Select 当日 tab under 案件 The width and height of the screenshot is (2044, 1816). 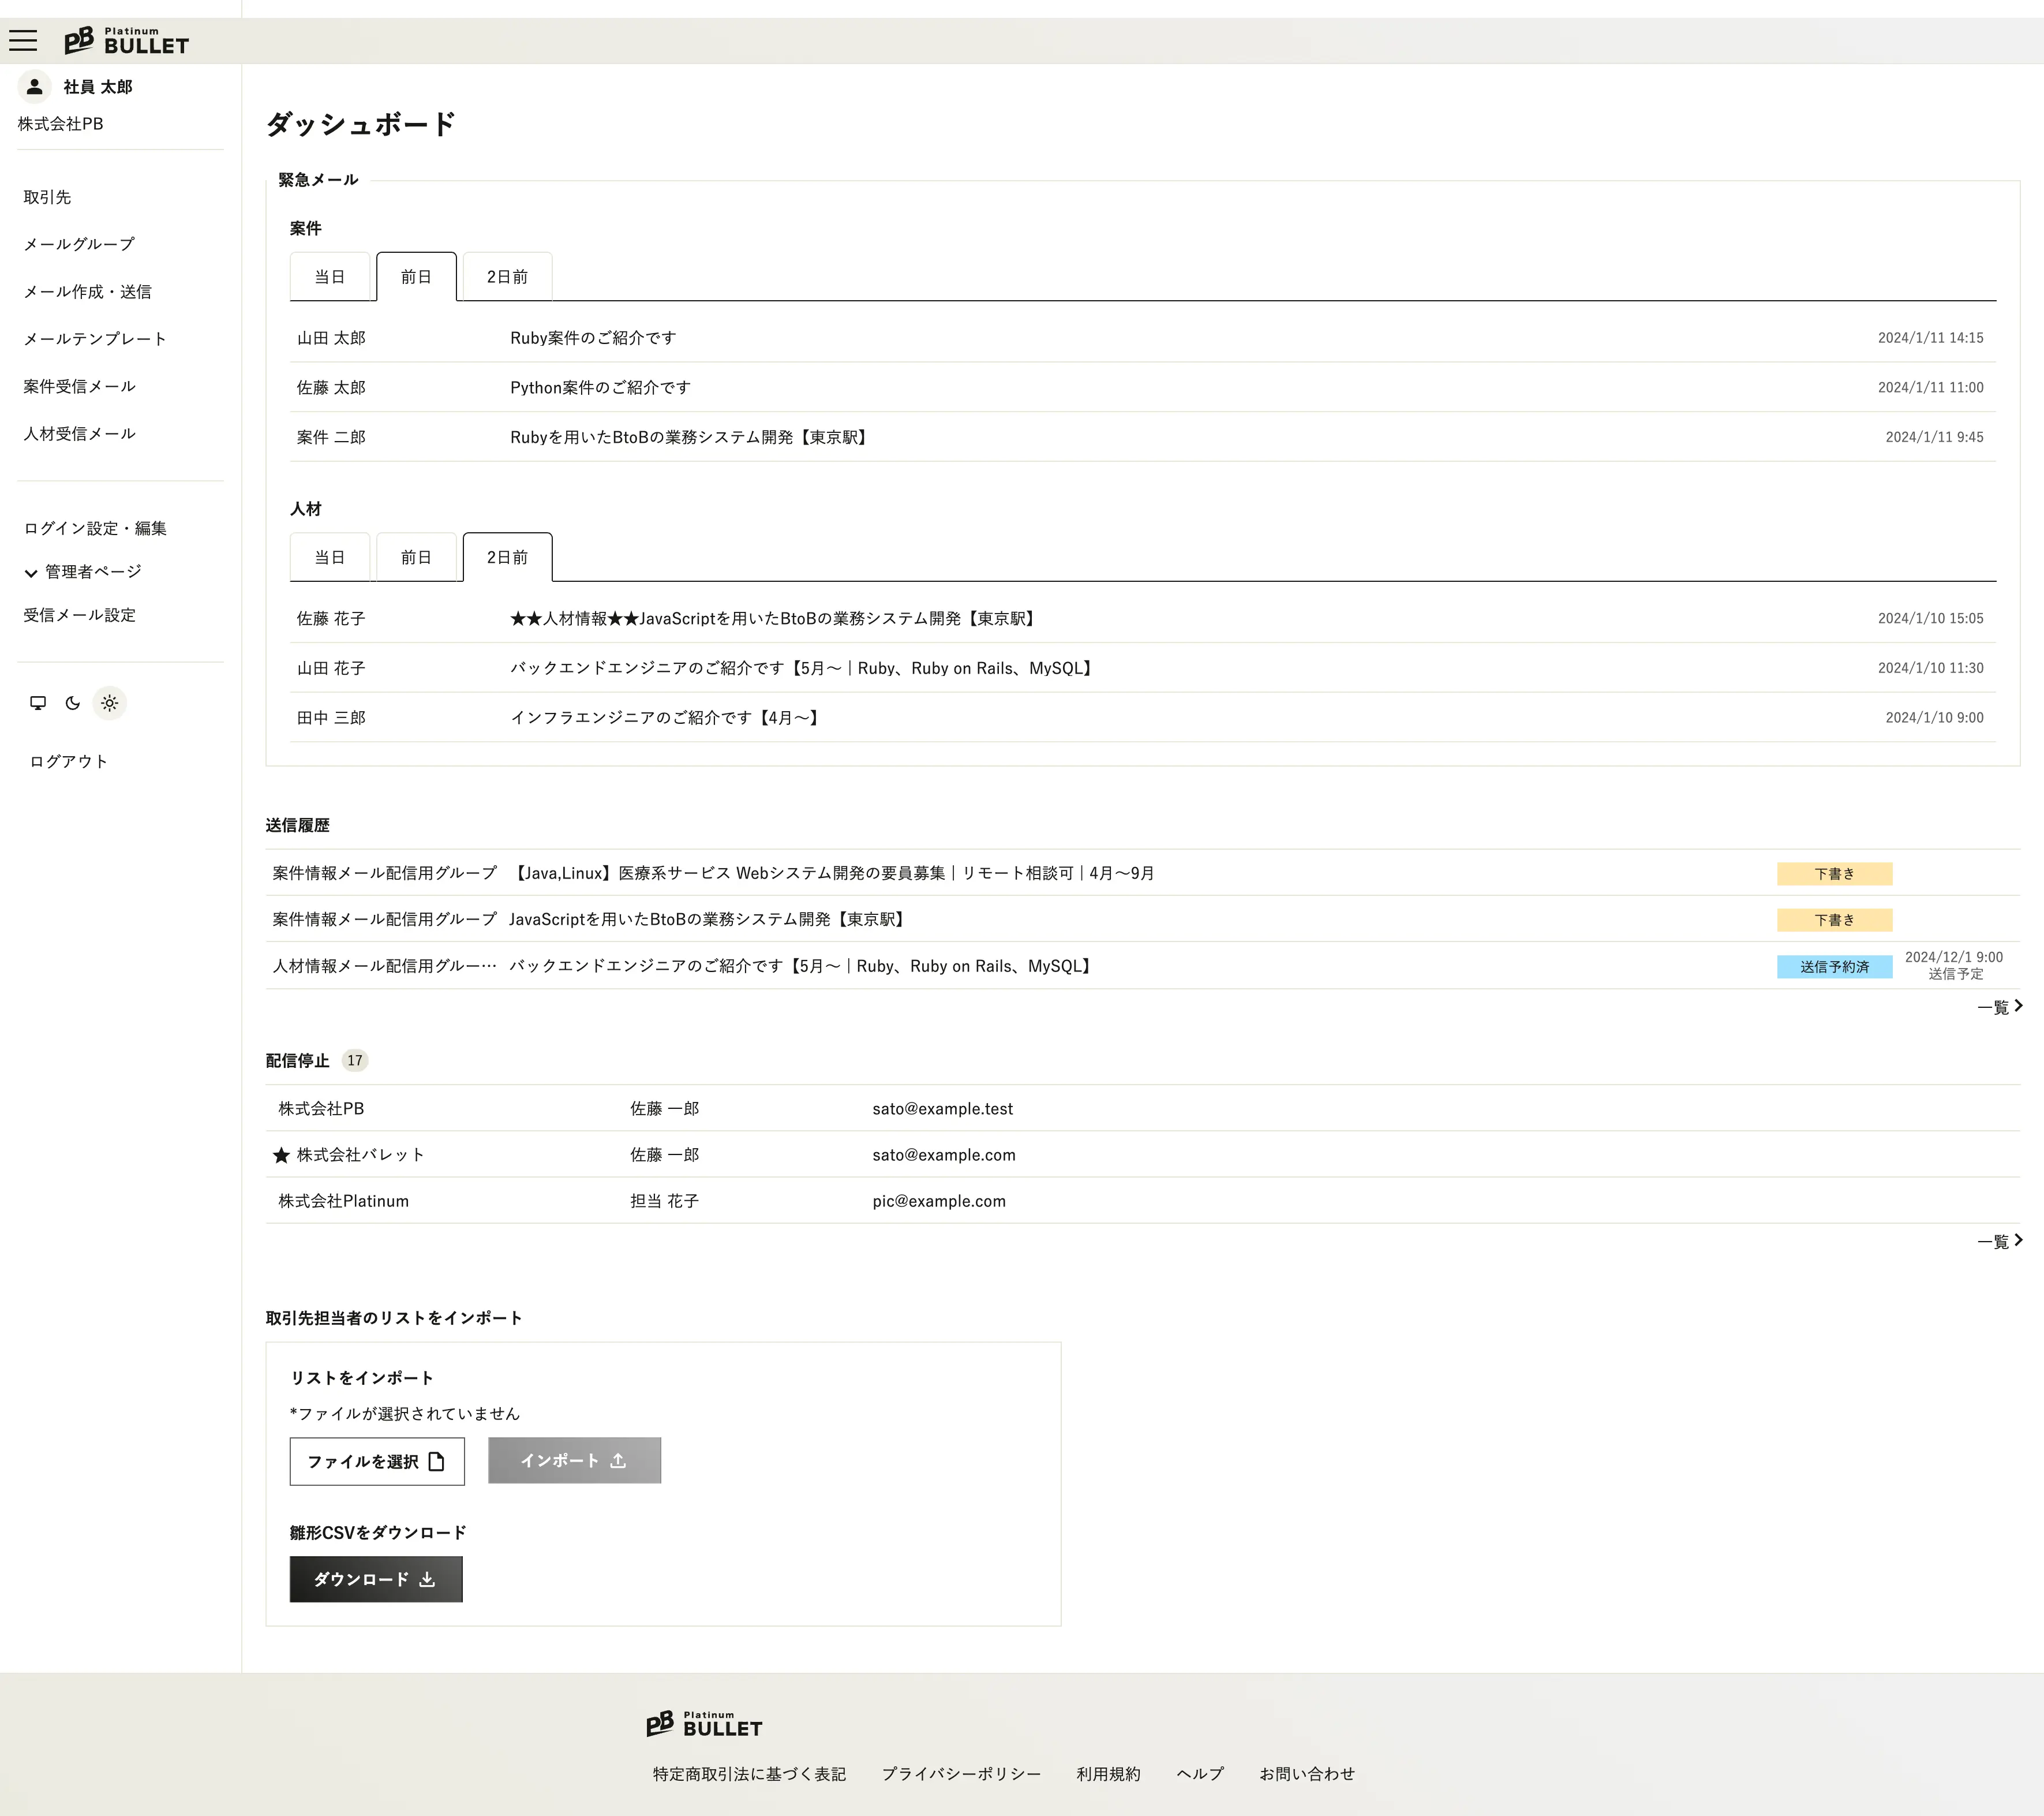(330, 277)
